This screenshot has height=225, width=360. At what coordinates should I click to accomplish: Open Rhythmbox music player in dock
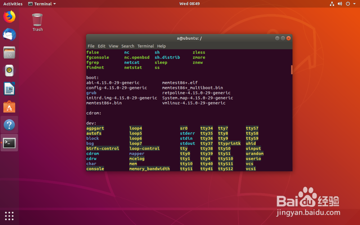click(x=9, y=71)
